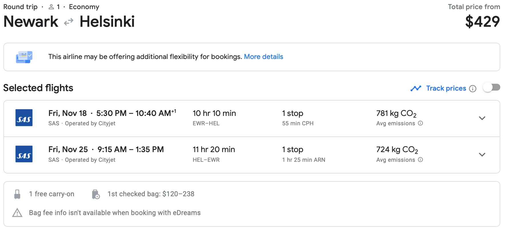Open the More details link
Viewport: 510px width, 233px height.
pos(263,57)
